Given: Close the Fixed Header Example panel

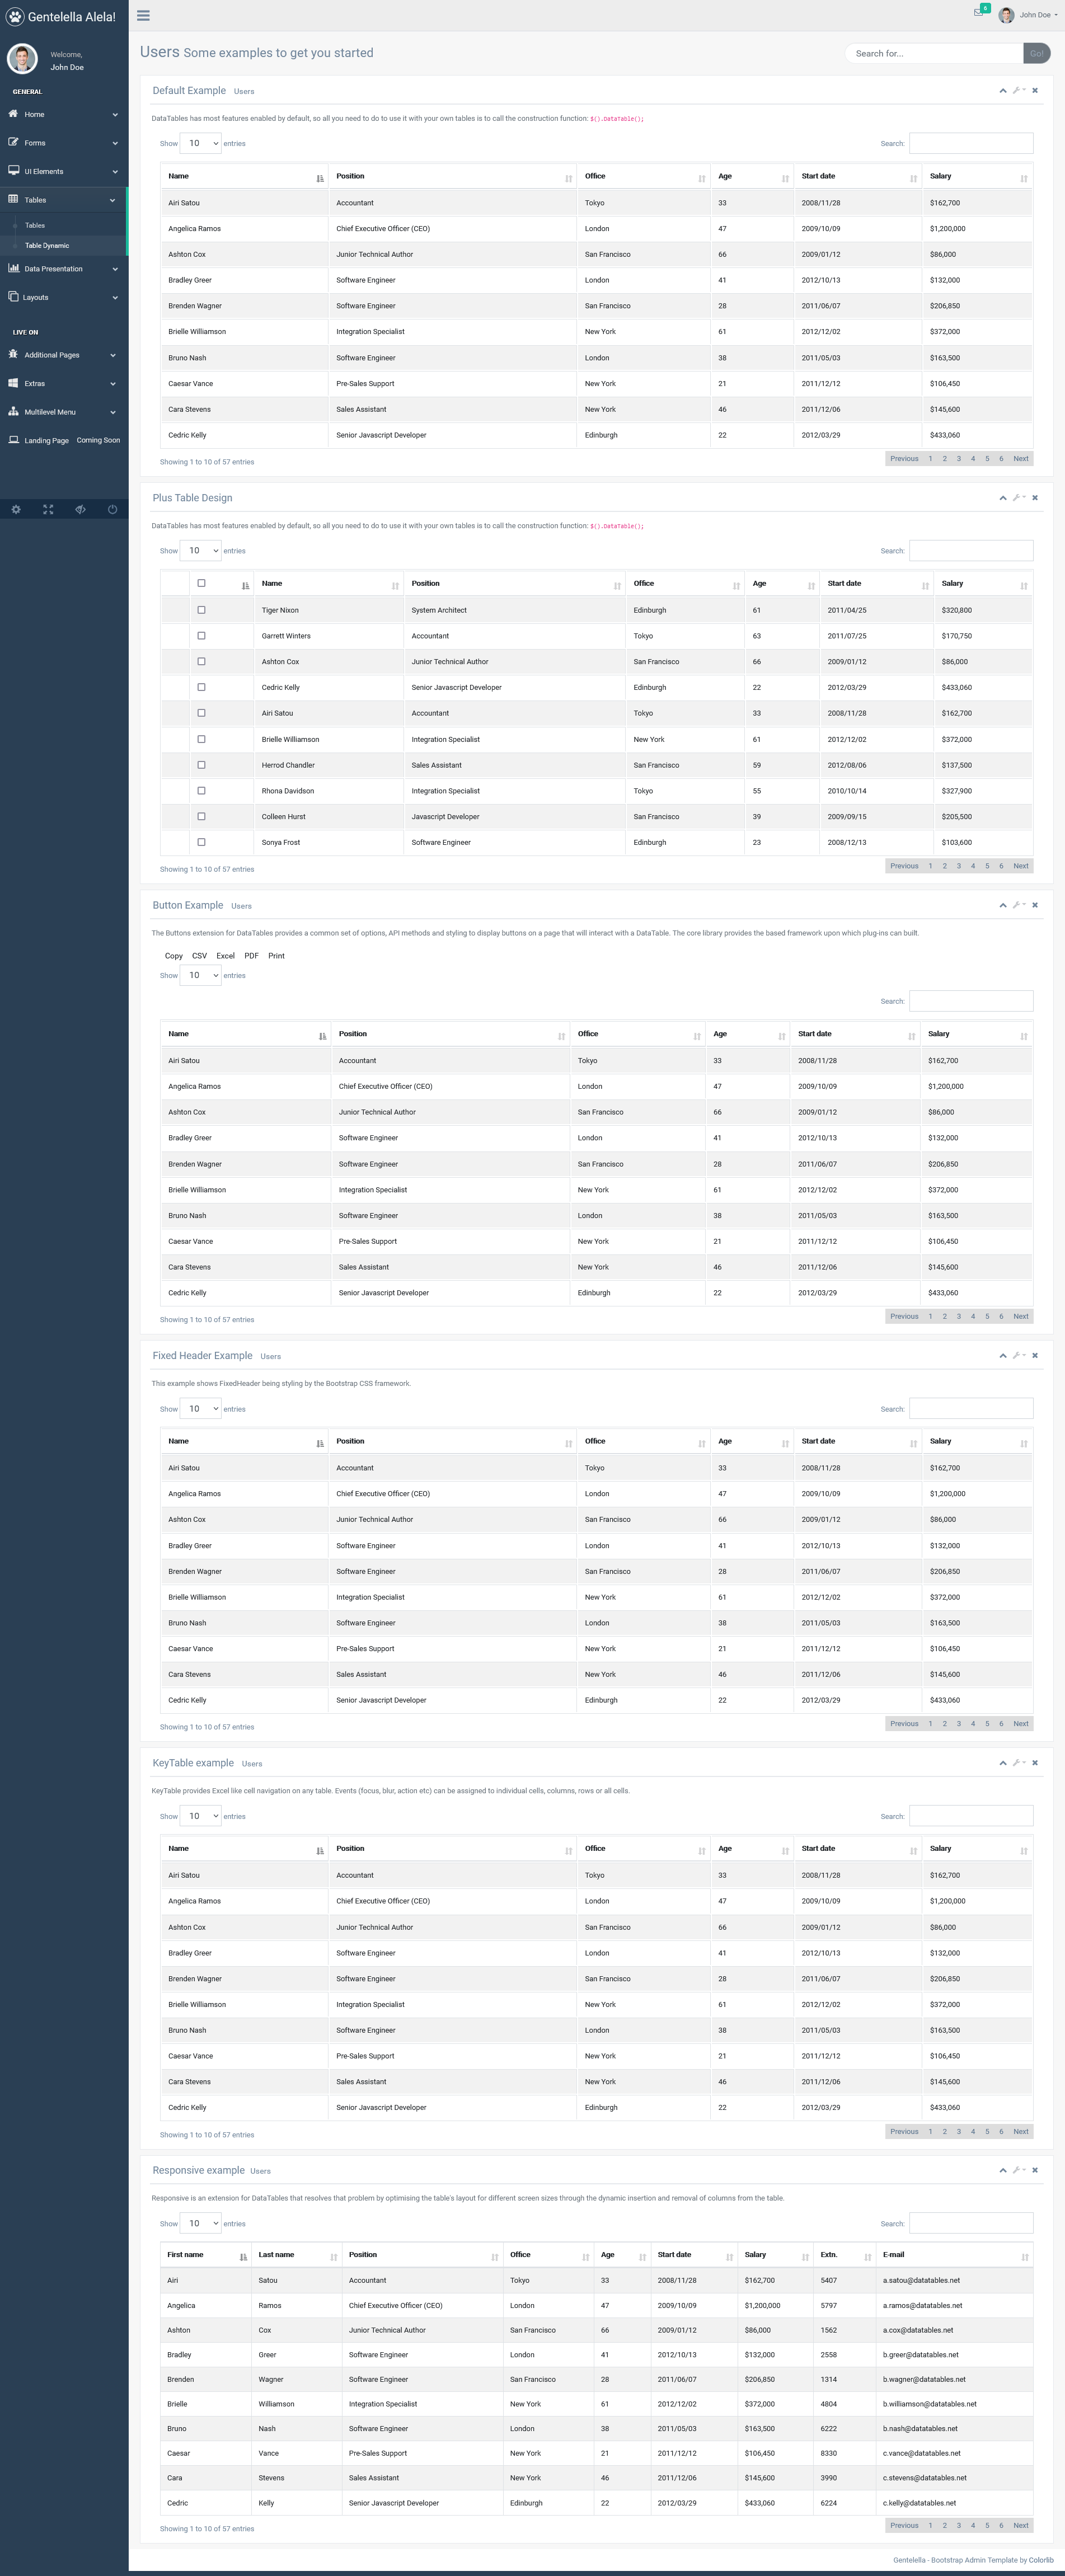Looking at the screenshot, I should click(x=1035, y=1356).
